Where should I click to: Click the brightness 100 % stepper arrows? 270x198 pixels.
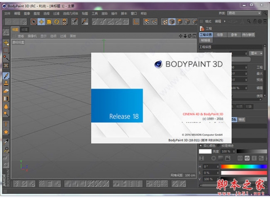(x=234, y=151)
